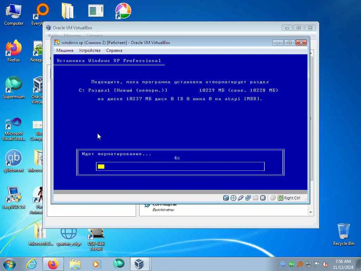Click the Oracle VM VirtualBox manager title bar
This screenshot has height=271, width=361.
(161, 28)
